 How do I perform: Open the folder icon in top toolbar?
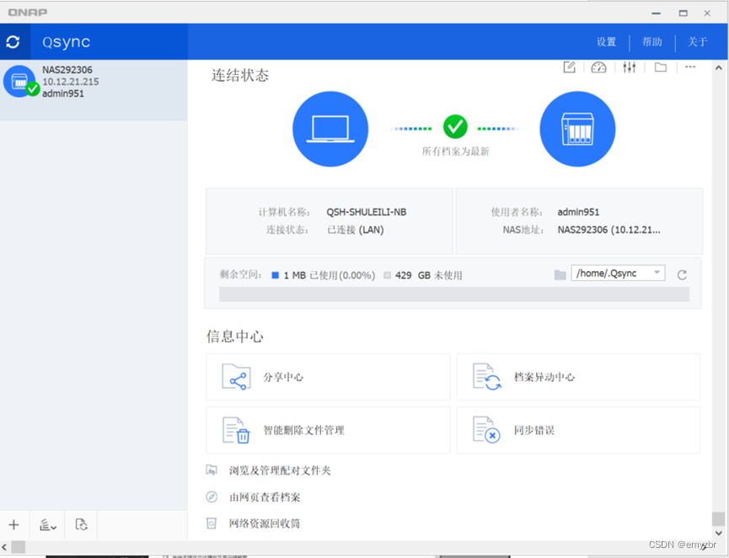coord(660,67)
